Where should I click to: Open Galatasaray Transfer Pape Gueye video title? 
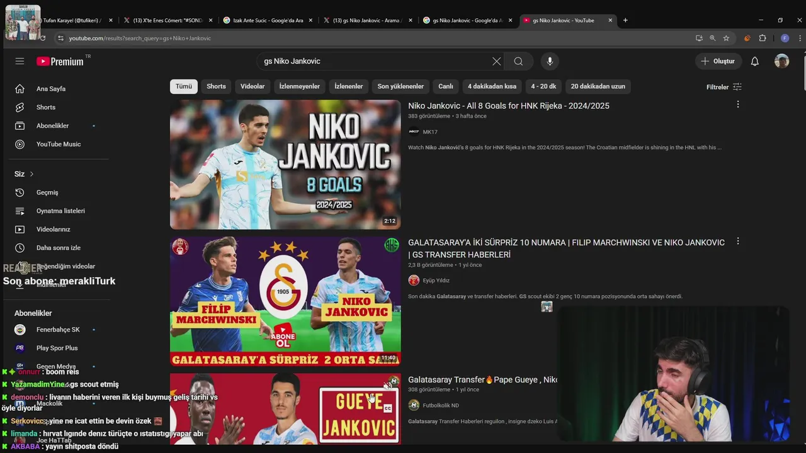tap(482, 379)
